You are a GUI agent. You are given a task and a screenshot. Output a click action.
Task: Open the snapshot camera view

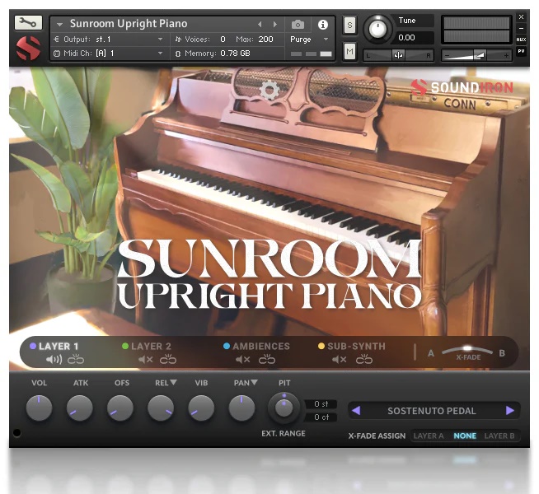point(298,25)
